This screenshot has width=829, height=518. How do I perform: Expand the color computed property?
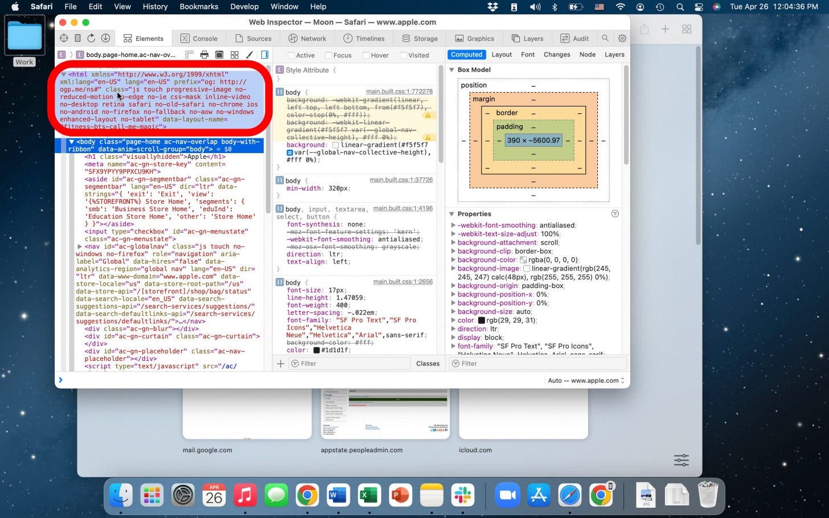[x=454, y=320]
